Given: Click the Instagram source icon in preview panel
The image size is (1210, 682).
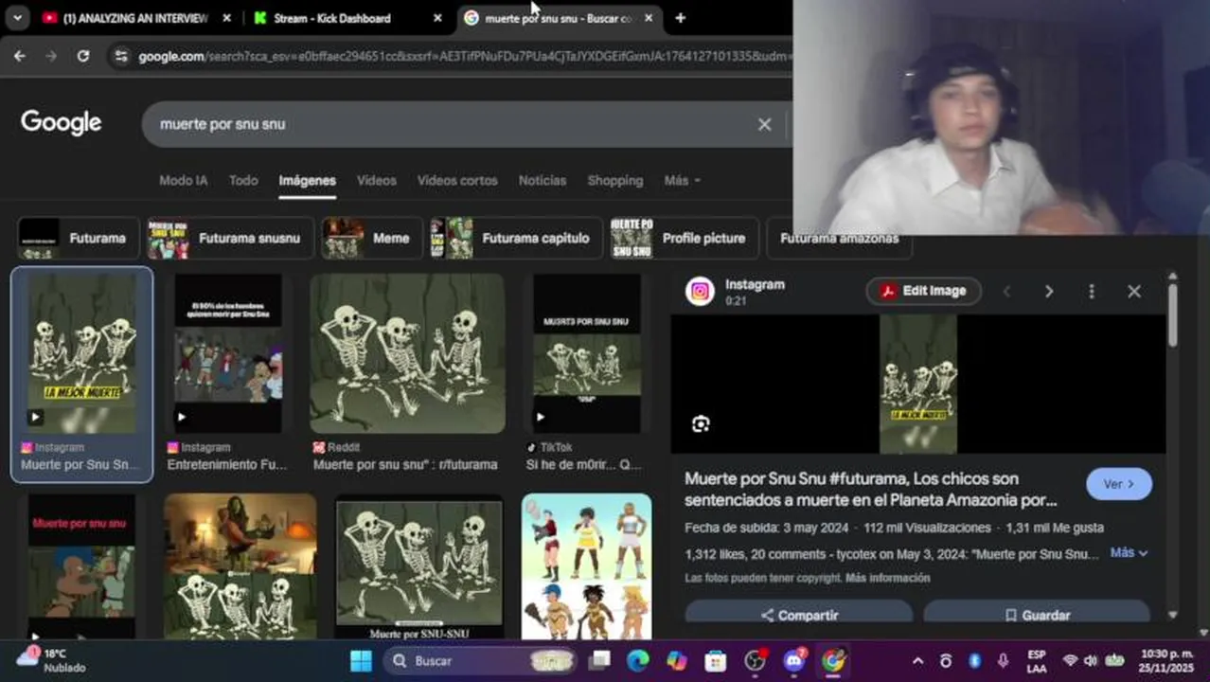Looking at the screenshot, I should pyautogui.click(x=701, y=292).
